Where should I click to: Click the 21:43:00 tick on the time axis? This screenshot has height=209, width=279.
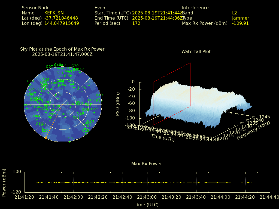click(147, 197)
